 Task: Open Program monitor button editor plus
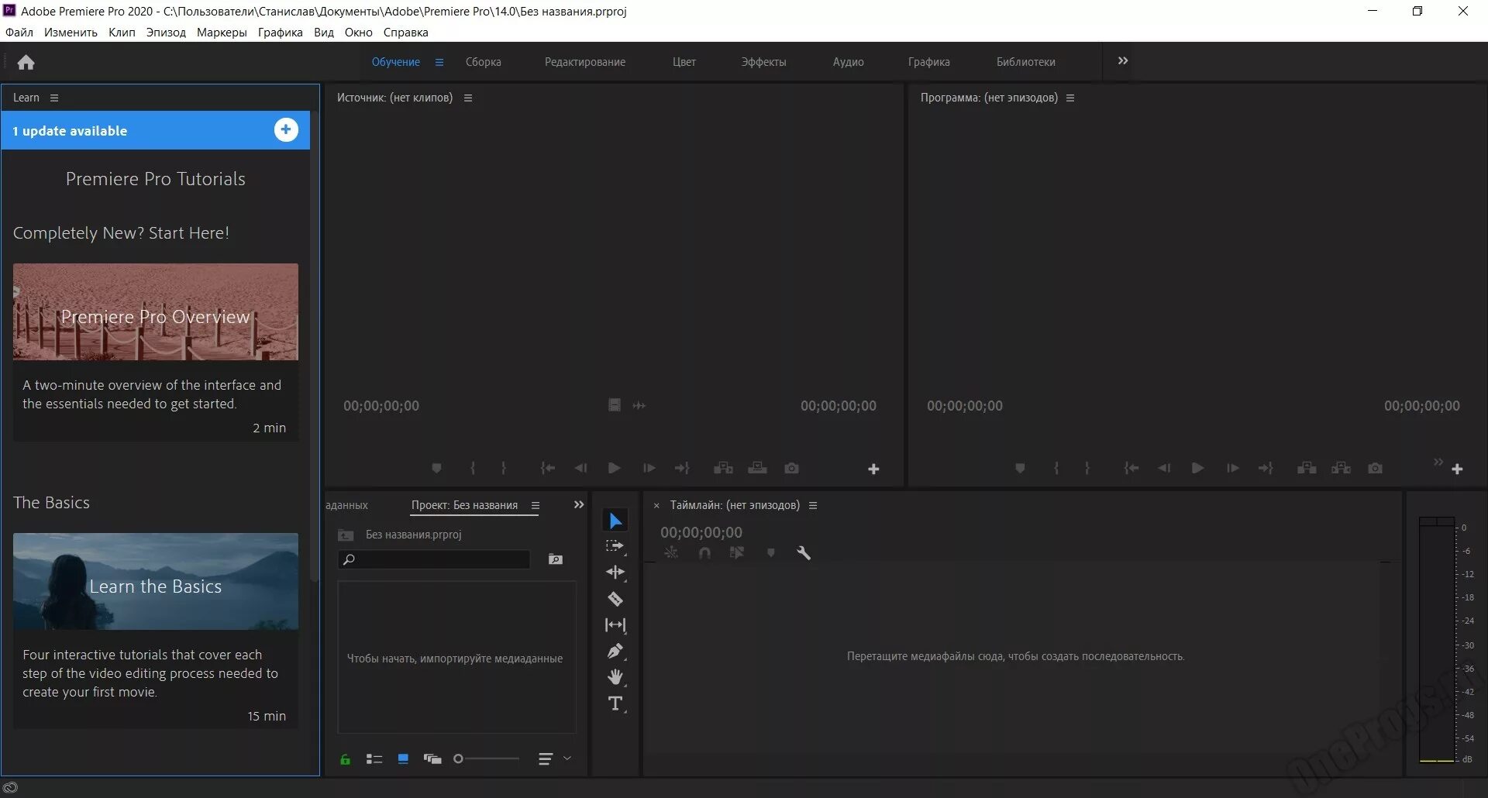tap(1457, 469)
